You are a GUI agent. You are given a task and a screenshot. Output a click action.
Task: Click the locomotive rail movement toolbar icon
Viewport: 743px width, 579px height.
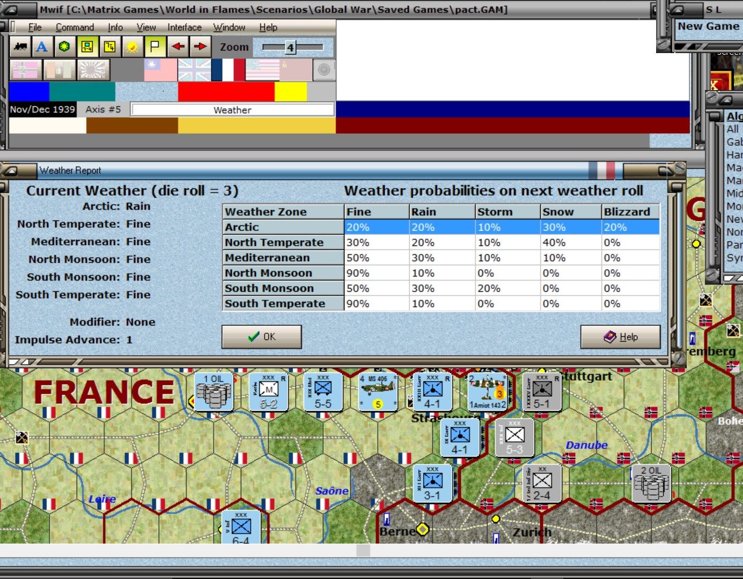21,47
